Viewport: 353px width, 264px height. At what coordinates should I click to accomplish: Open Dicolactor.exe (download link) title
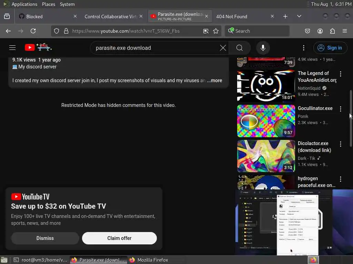point(314,146)
